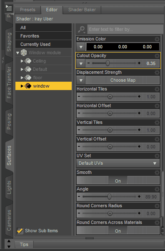Expand the floor surface node

22,78
